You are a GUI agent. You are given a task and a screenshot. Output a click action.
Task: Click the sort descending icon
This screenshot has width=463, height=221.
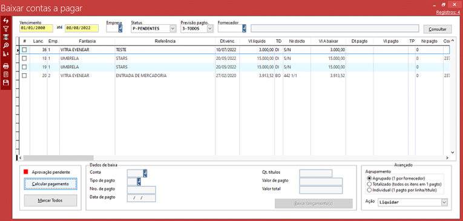click(5, 53)
